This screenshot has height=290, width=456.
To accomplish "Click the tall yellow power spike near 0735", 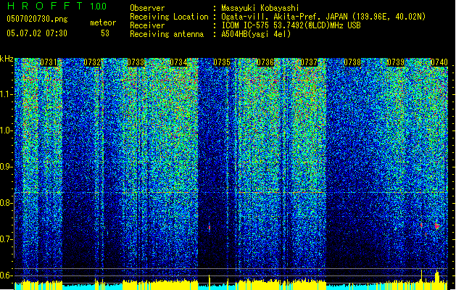I will coord(209,281).
